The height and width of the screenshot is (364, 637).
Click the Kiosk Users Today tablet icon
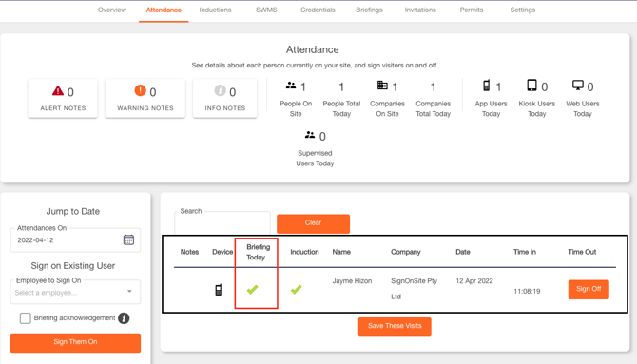point(531,86)
